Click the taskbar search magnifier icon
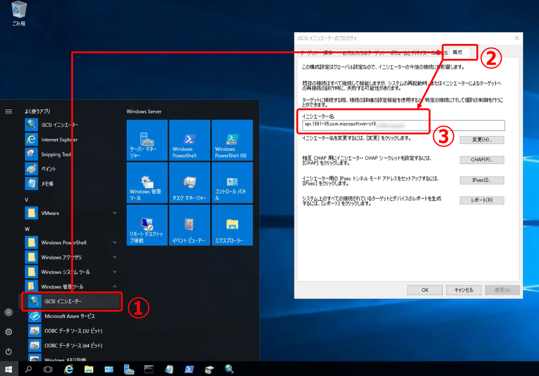The height and width of the screenshot is (376, 539). tap(28, 369)
